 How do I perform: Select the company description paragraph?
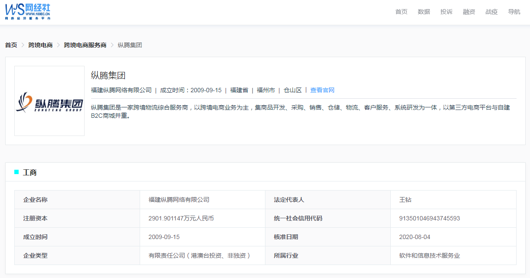[301, 111]
